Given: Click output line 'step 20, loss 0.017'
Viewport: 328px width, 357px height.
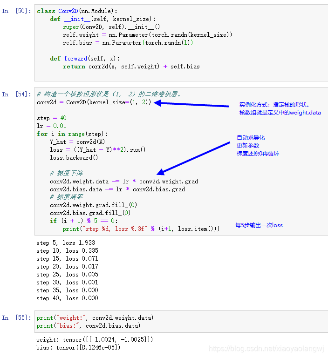Looking at the screenshot, I should tap(67, 267).
